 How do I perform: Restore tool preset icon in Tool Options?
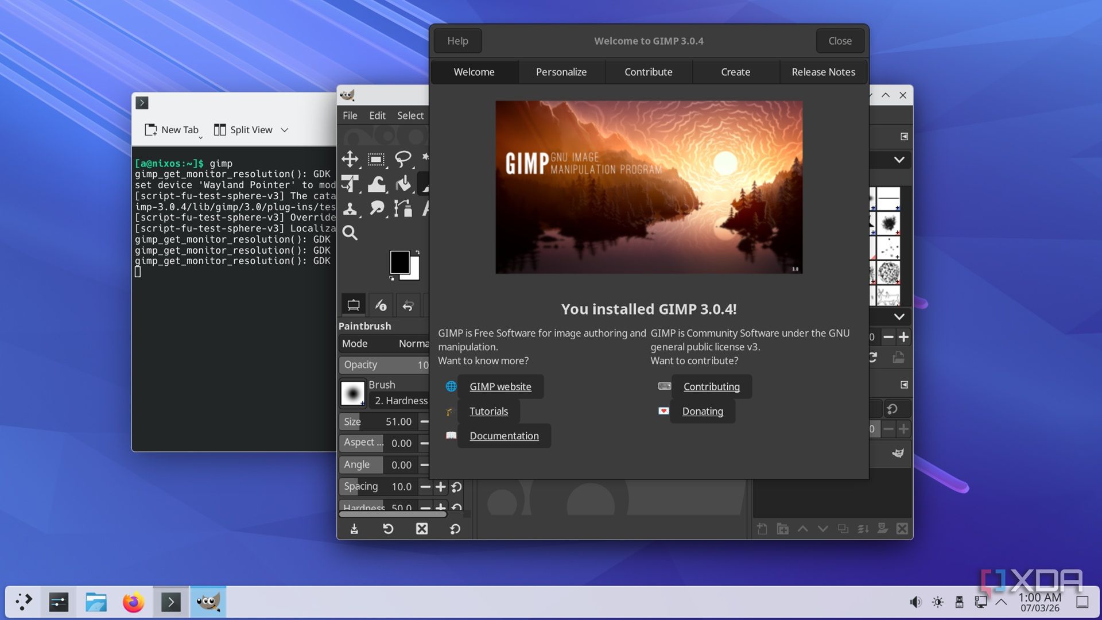tap(388, 529)
